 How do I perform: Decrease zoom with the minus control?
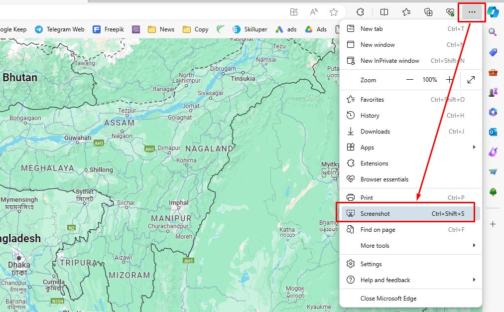pos(410,79)
